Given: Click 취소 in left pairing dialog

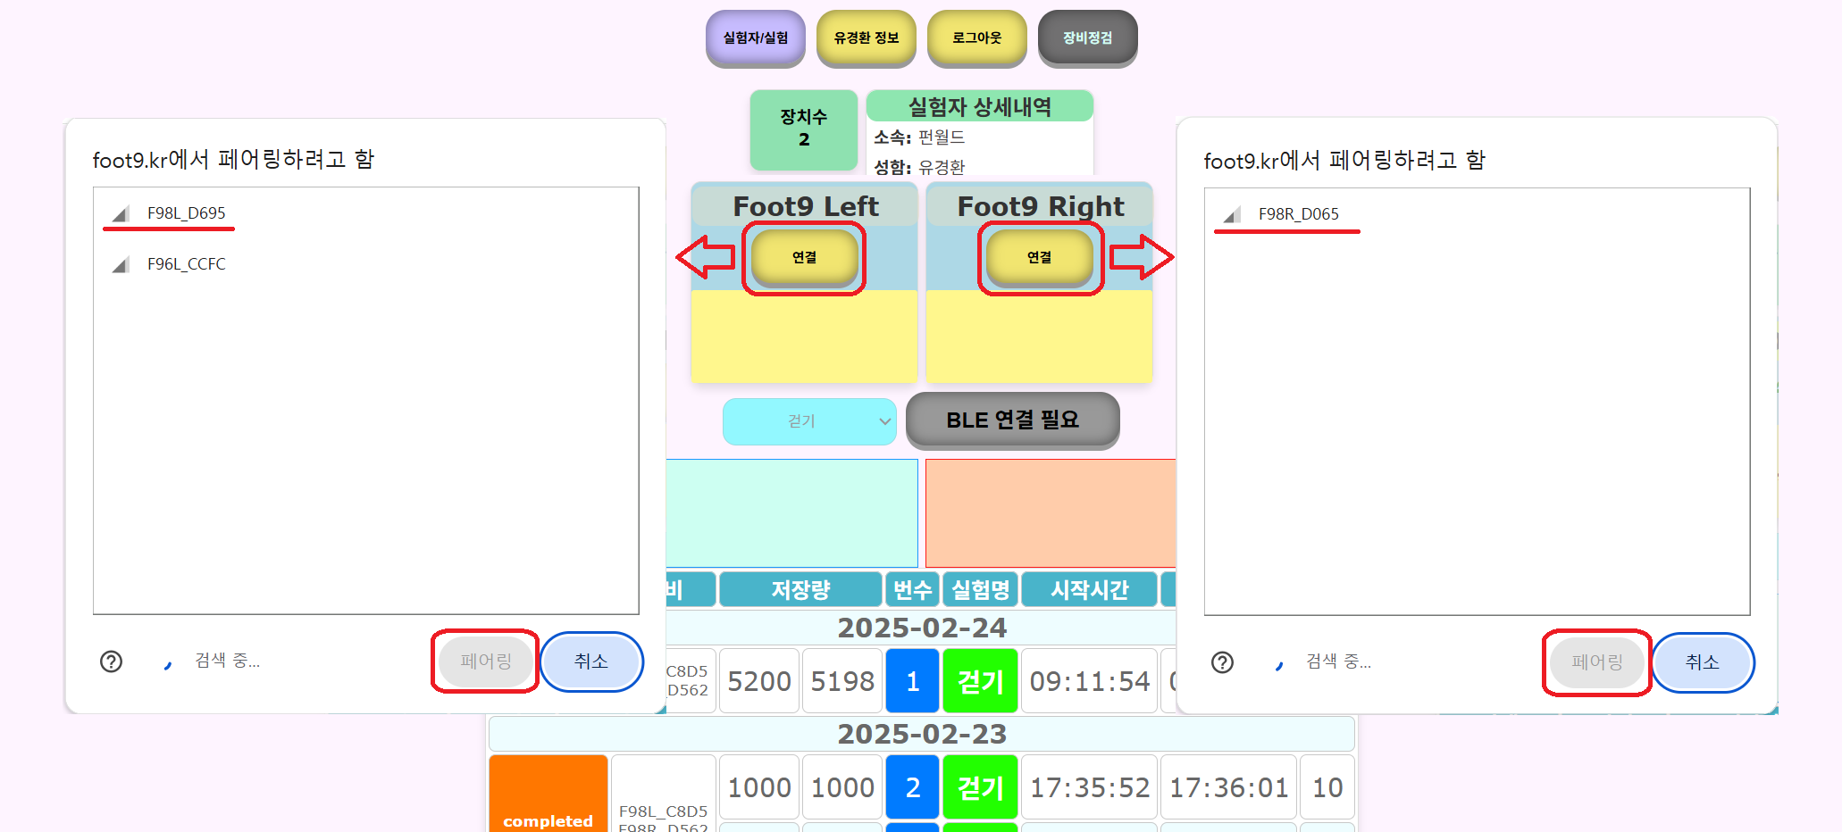Looking at the screenshot, I should (x=591, y=661).
